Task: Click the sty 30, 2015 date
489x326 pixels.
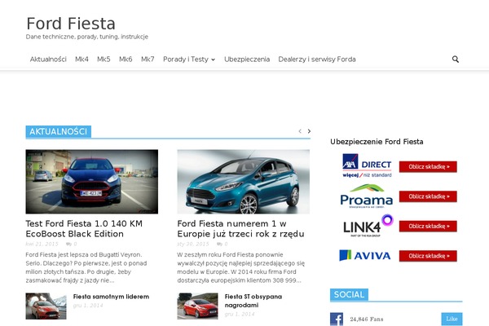Action: tap(193, 244)
